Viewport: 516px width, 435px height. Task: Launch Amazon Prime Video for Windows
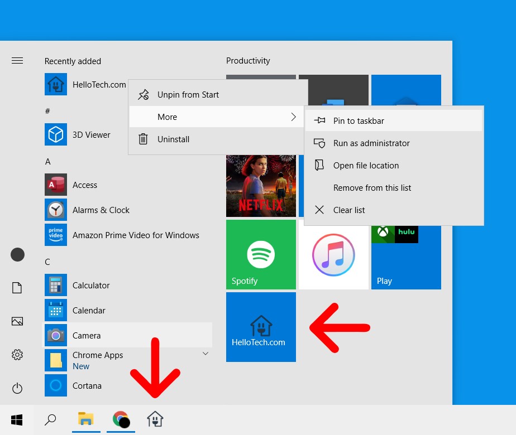[x=122, y=235]
